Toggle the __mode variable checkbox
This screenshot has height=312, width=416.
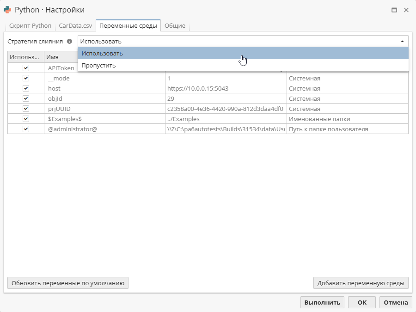coord(25,78)
